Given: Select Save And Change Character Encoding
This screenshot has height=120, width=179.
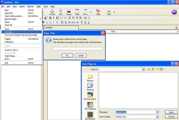Looking at the screenshot, I should pos(22,35).
